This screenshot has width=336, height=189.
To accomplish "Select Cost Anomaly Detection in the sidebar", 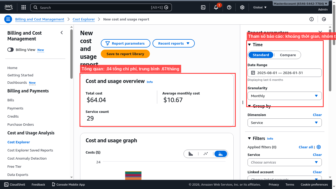I will click(x=27, y=158).
